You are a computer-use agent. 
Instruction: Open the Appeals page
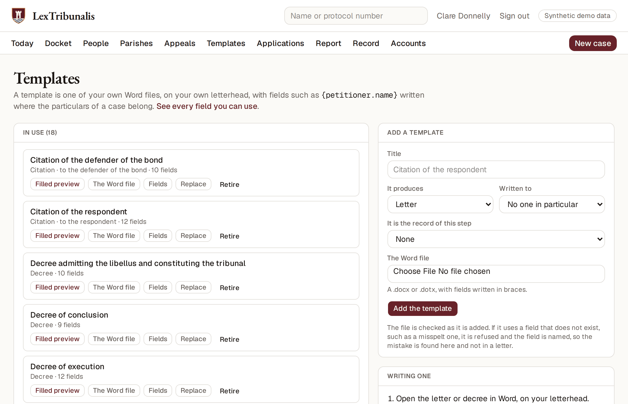click(180, 43)
